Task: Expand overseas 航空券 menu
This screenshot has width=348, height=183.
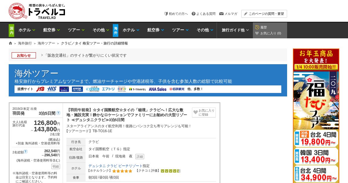Action: click(x=155, y=30)
